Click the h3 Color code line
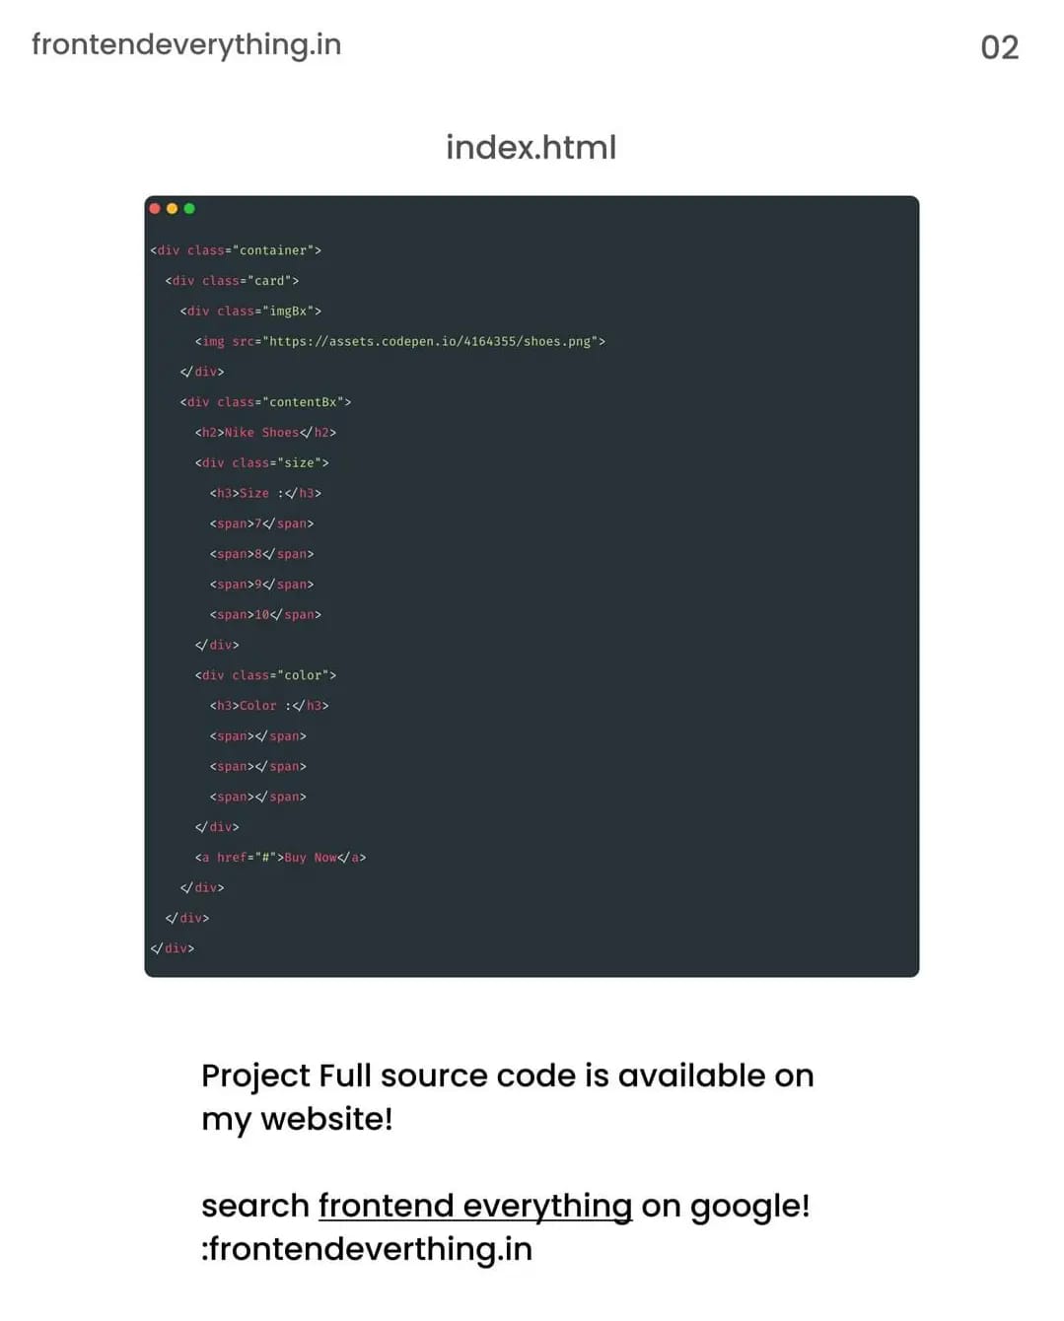 pos(269,706)
